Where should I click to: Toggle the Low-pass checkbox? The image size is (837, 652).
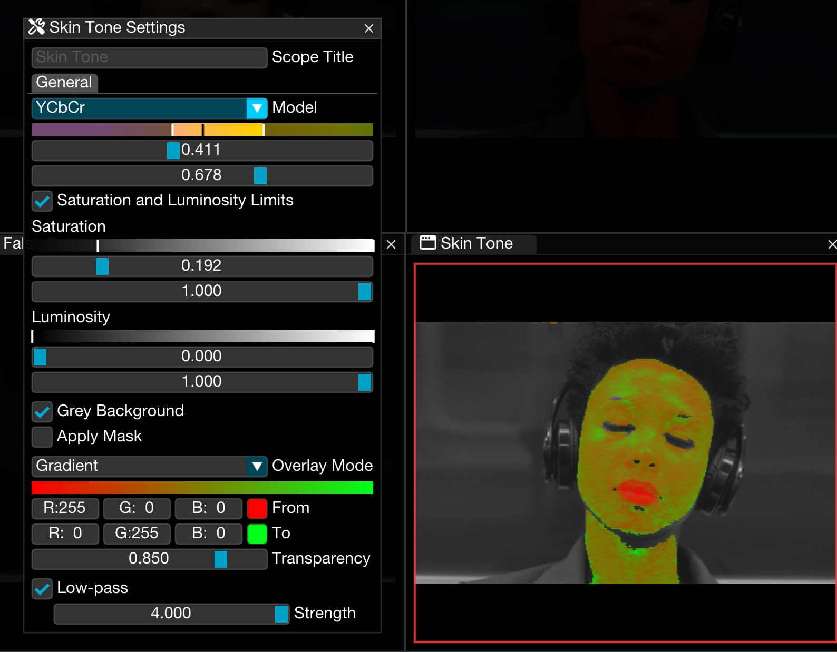click(x=42, y=588)
